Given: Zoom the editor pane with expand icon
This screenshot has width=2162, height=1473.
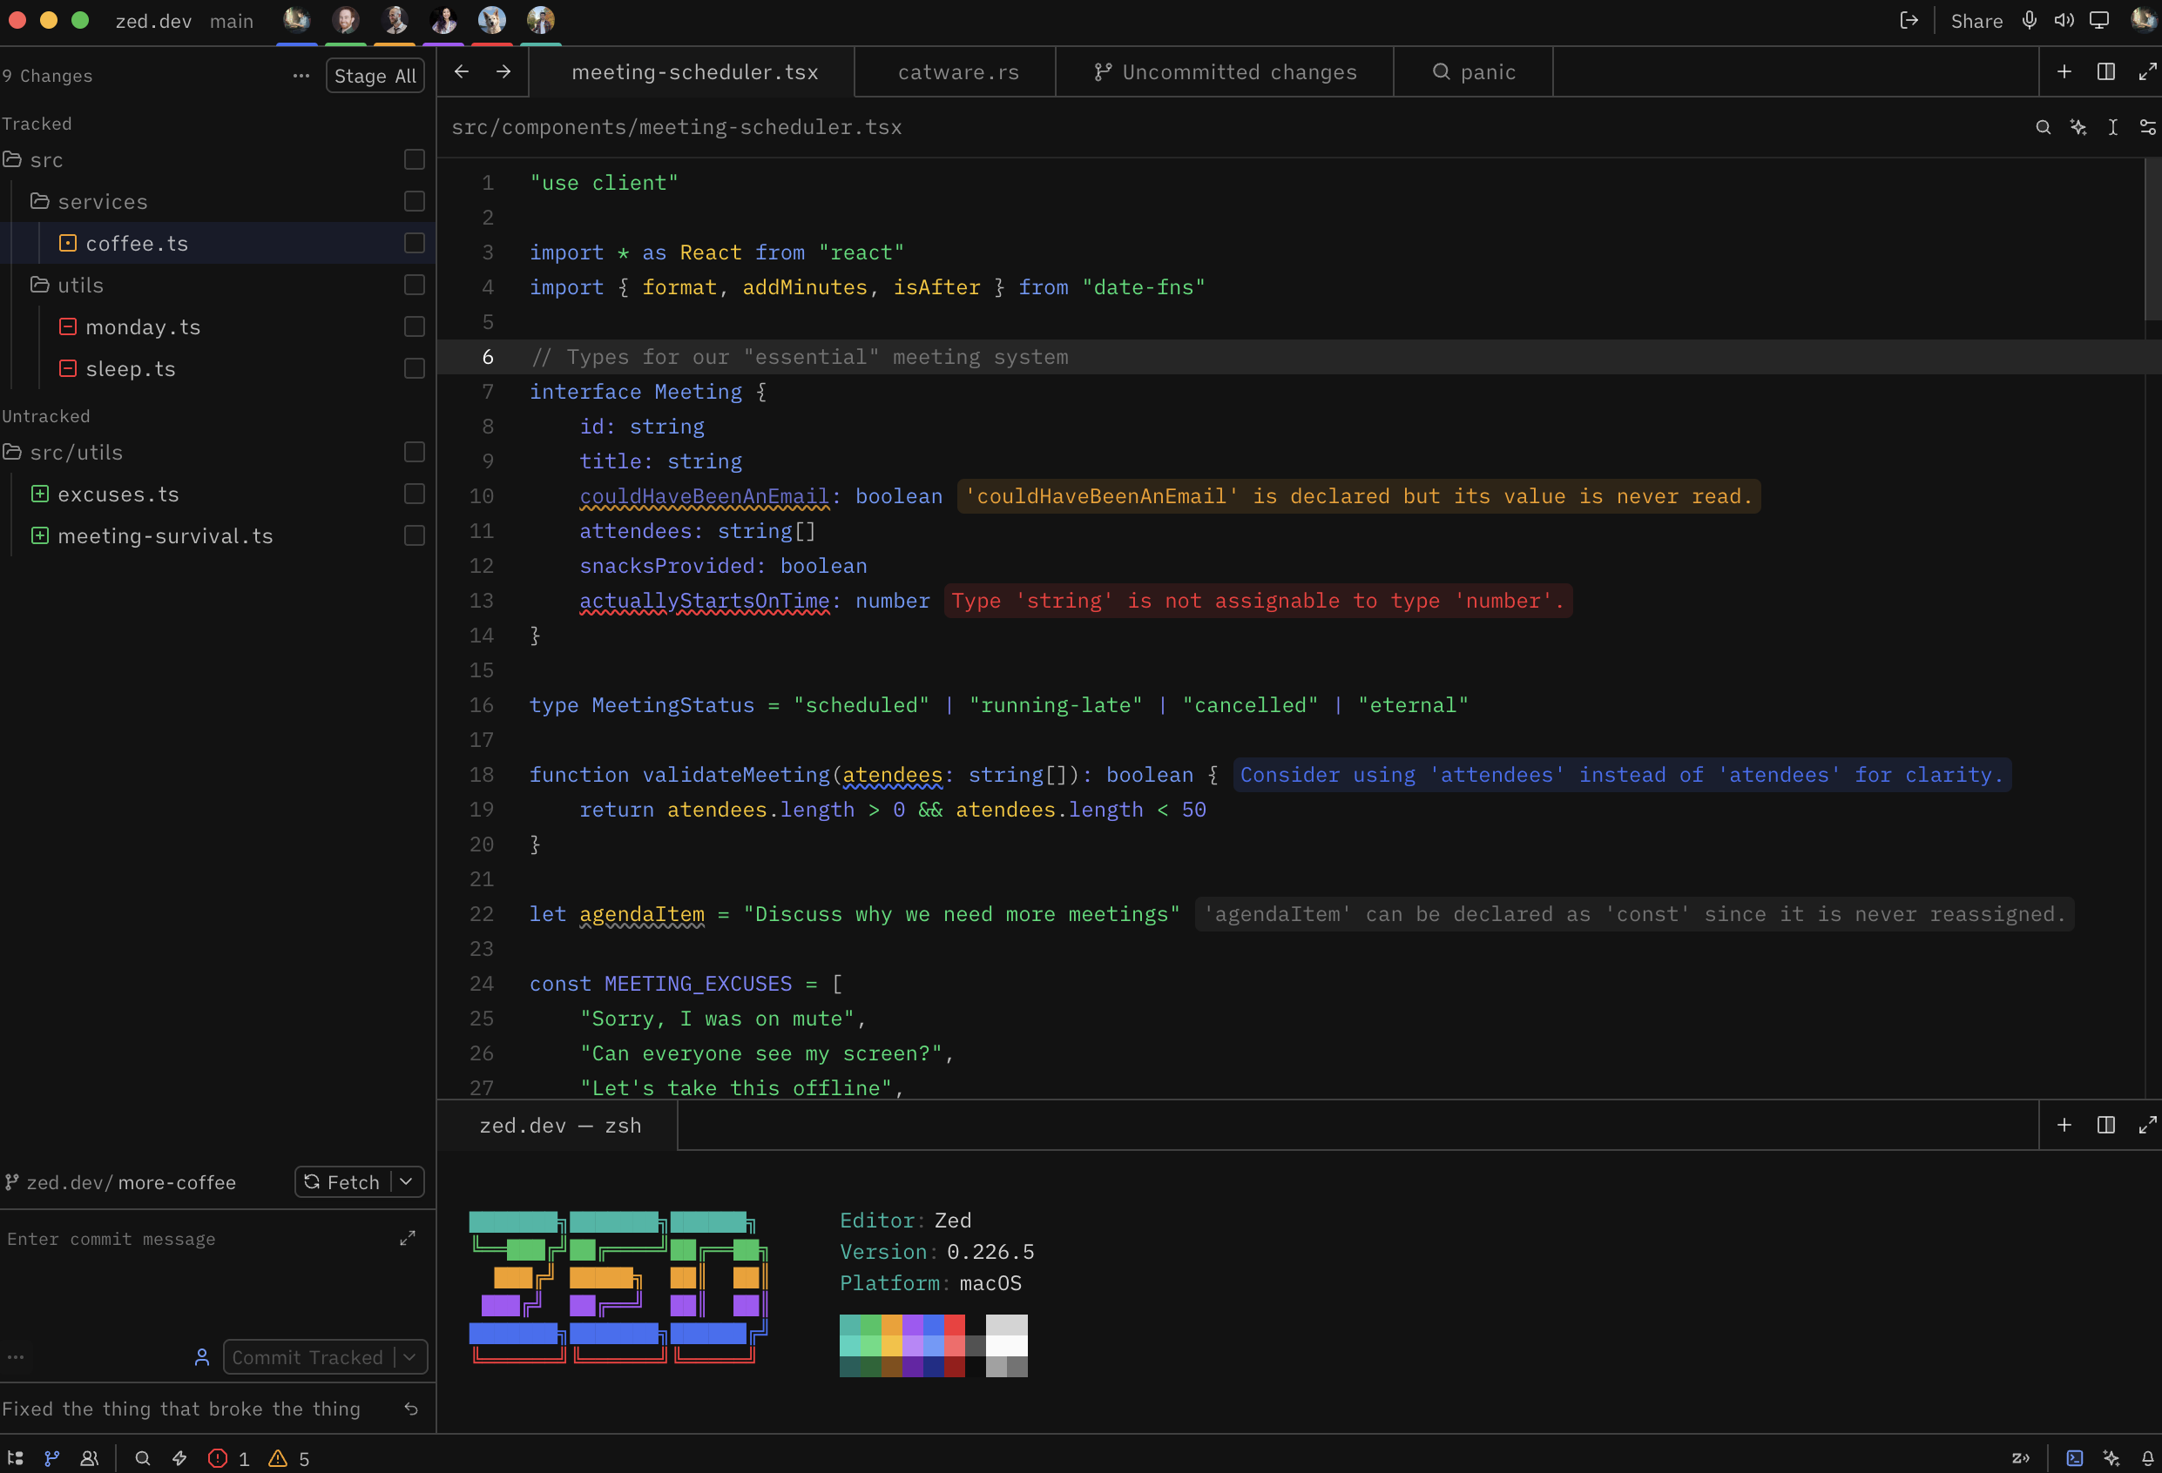Looking at the screenshot, I should coord(2147,71).
